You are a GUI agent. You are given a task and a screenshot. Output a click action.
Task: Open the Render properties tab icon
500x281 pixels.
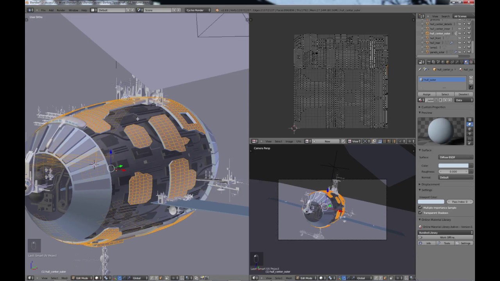point(429,62)
